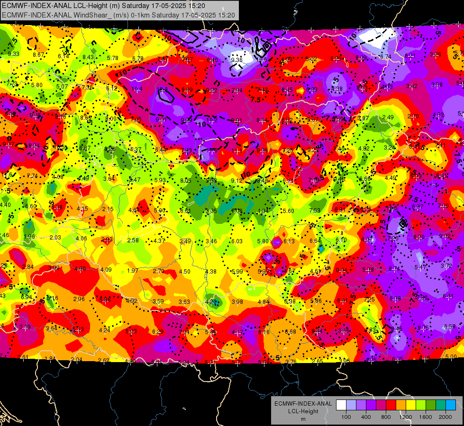
Task: Click the wind shear value 6.74
Action: [386, 56]
